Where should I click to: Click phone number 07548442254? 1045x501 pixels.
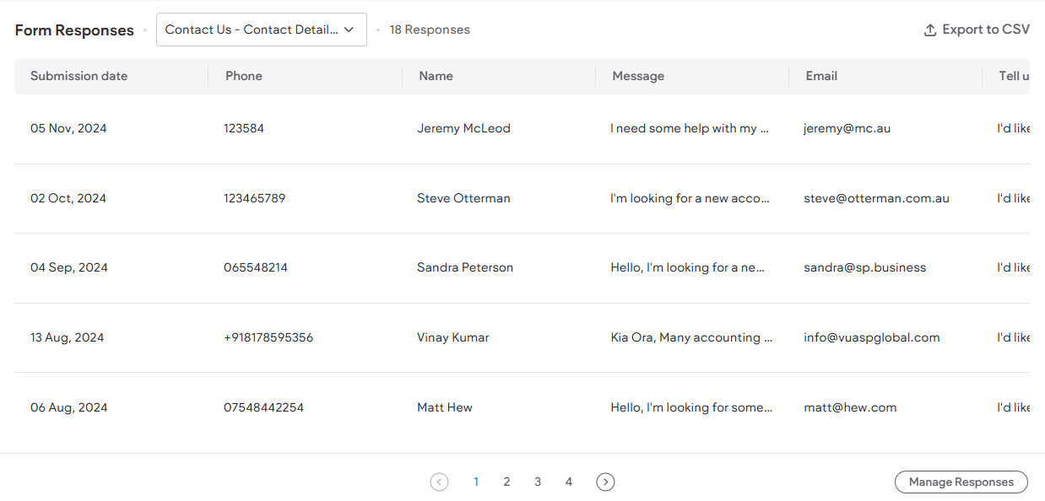point(263,407)
